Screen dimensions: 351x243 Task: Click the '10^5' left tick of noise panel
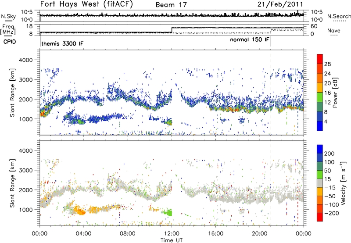click(27, 12)
